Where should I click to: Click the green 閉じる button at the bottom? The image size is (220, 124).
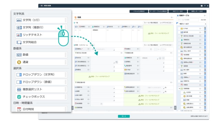pyautogui.click(x=124, y=116)
